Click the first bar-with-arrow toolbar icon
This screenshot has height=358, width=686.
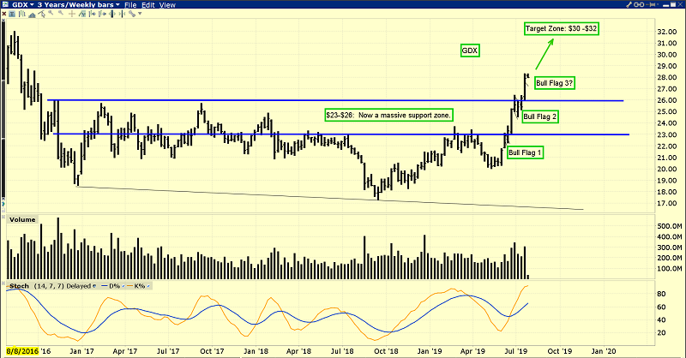pos(93,14)
